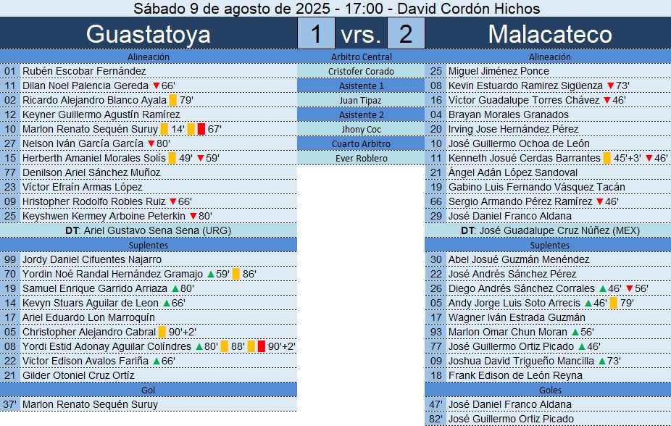Click the red arrow next to Kevin Estuardo Ramirez
The width and height of the screenshot is (671, 426).
point(611,85)
